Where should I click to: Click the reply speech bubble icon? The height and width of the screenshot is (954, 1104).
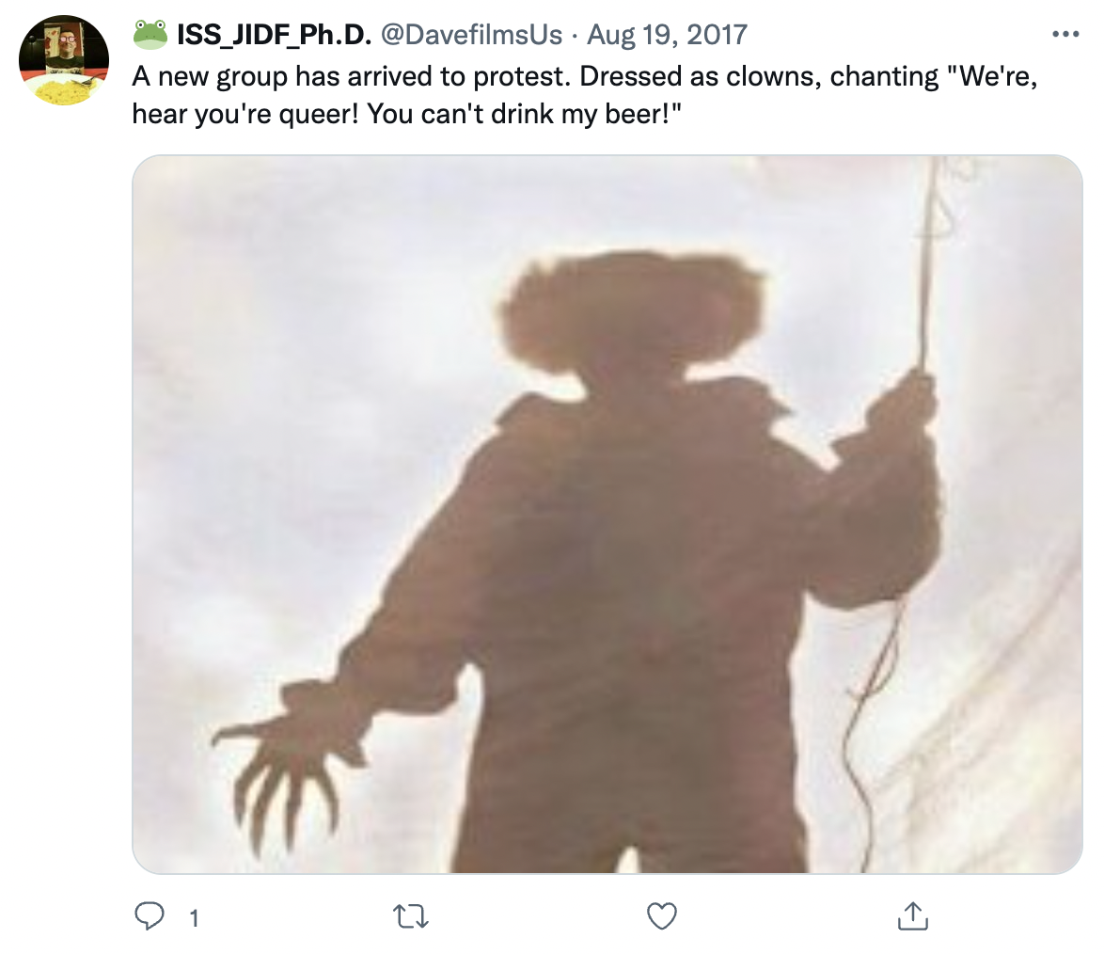click(150, 916)
